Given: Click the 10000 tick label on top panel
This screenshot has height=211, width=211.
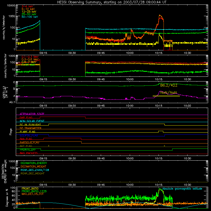Looking at the screenshot, I should [x=11, y=6].
